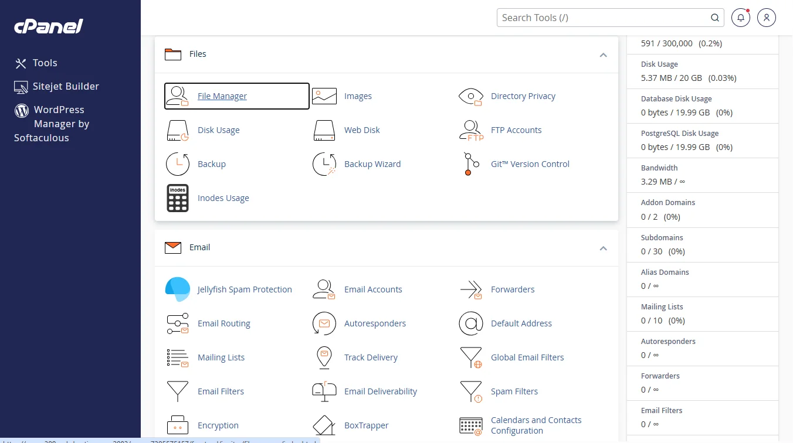Open the Directory Privacy eye icon
This screenshot has width=793, height=443.
pyautogui.click(x=470, y=96)
